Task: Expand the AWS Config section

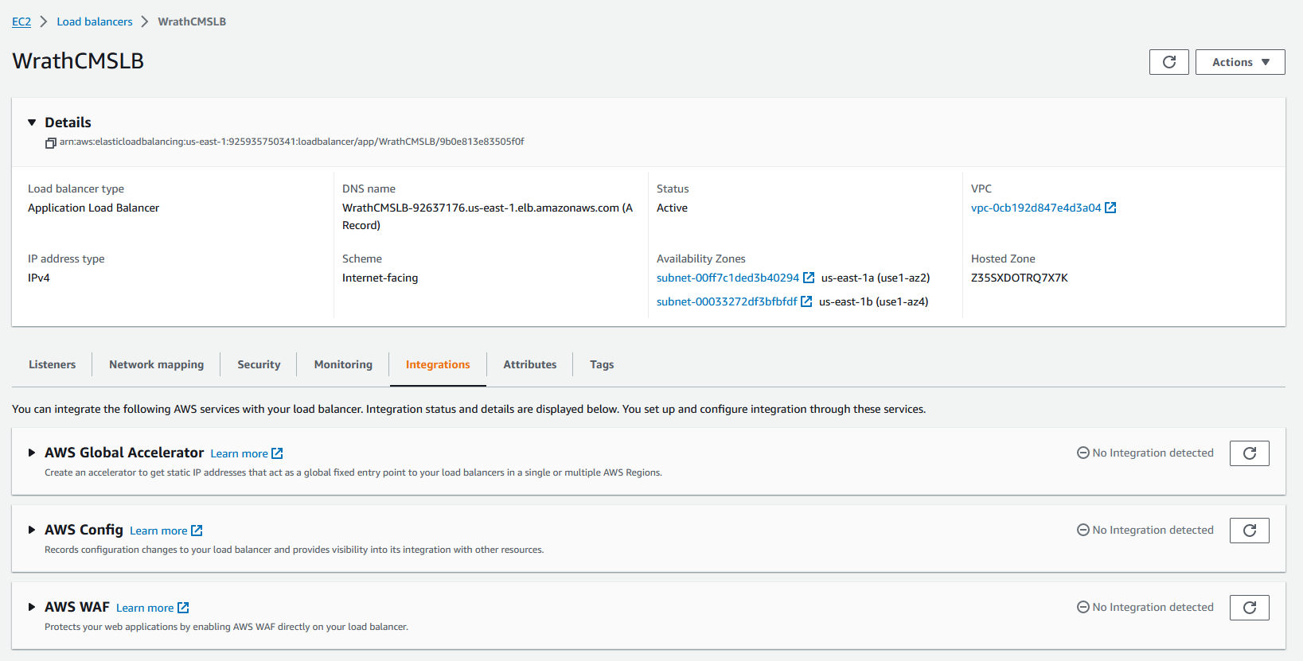Action: 32,530
